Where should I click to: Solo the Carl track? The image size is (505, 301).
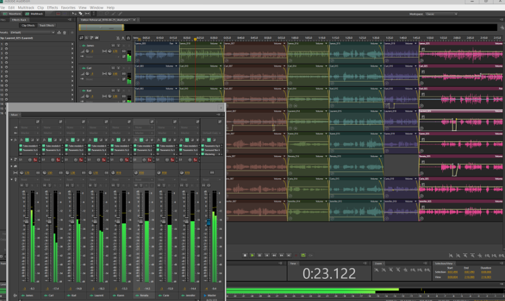pyautogui.click(x=119, y=68)
